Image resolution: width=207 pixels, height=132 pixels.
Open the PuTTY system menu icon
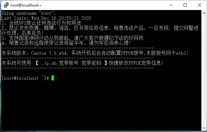click(x=6, y=5)
